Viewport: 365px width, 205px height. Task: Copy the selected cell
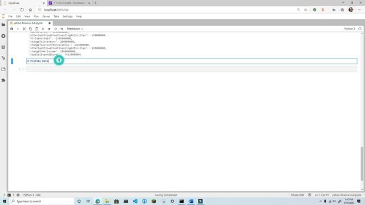tap(30, 29)
